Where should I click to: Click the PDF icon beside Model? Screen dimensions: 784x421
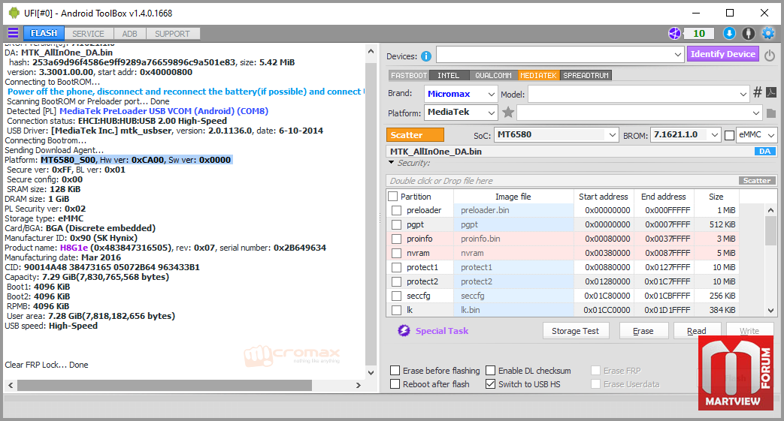[771, 92]
